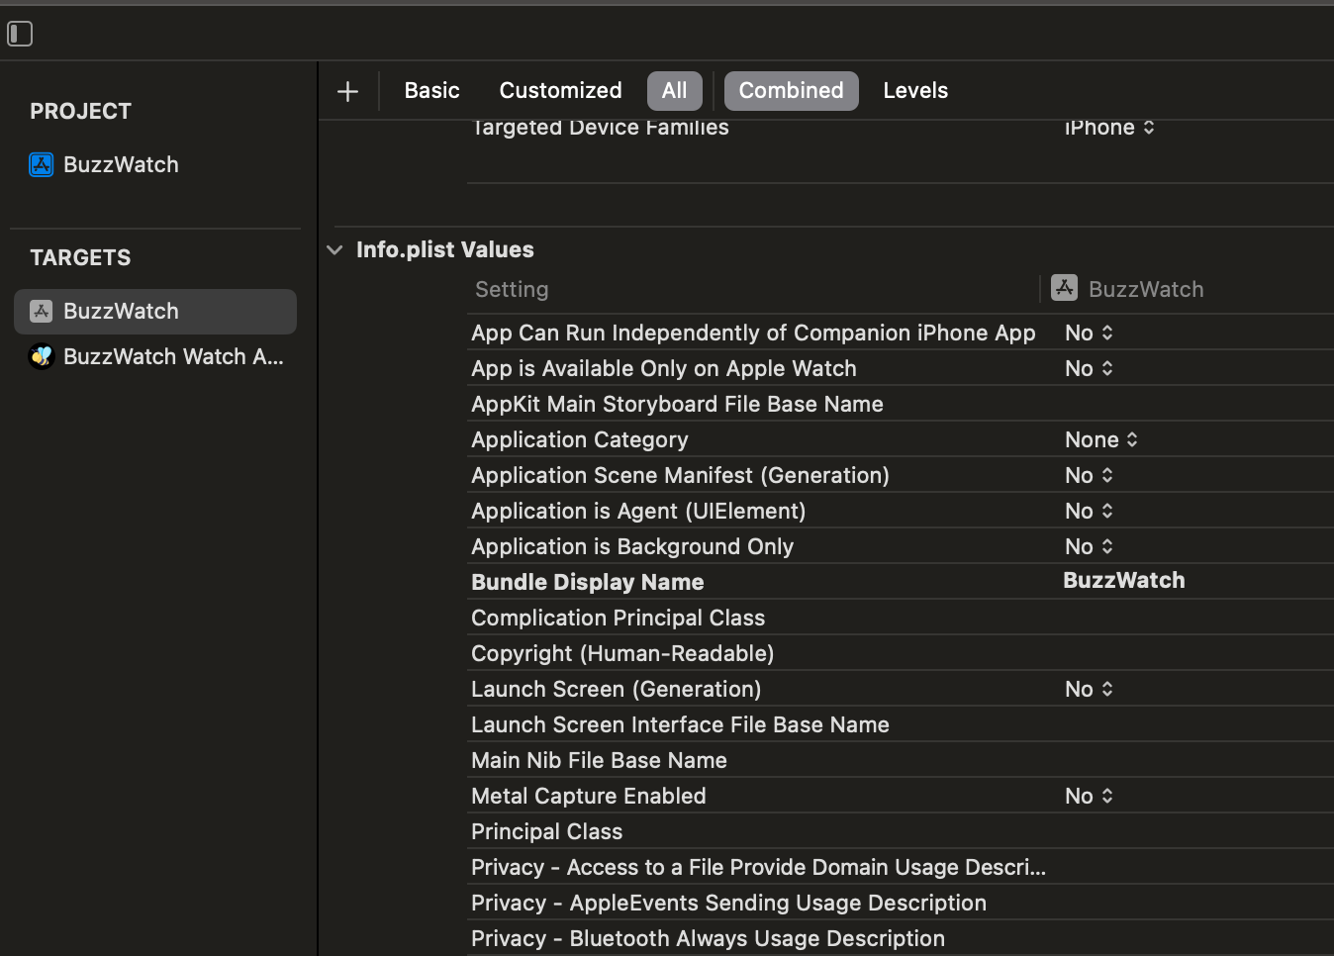Open Metal Capture Enabled value popup
Screen dimensions: 1334x956
tap(1090, 796)
